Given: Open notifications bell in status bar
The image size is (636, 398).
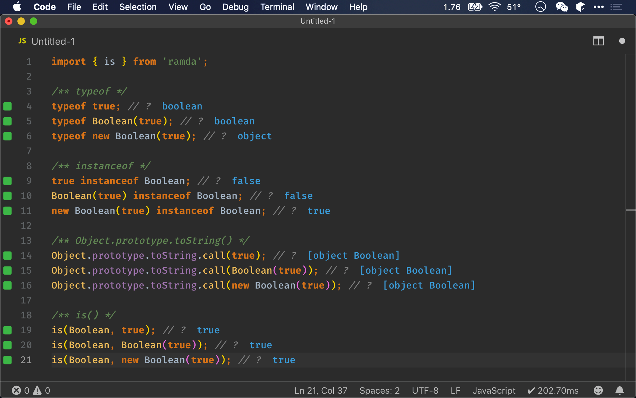Looking at the screenshot, I should tap(620, 390).
